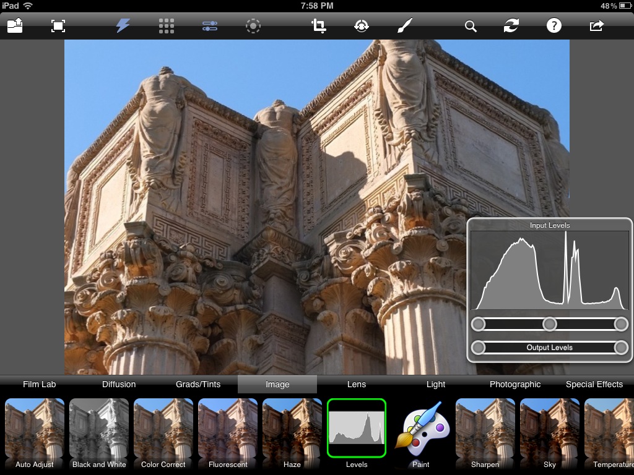Screen dimensions: 634x475
Task: Open the presets grid icon
Action: coord(166,26)
